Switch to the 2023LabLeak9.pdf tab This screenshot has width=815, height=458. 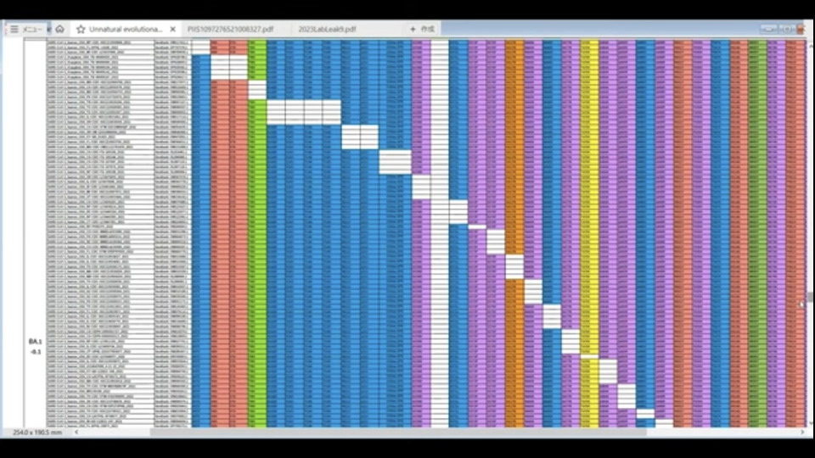pyautogui.click(x=327, y=29)
